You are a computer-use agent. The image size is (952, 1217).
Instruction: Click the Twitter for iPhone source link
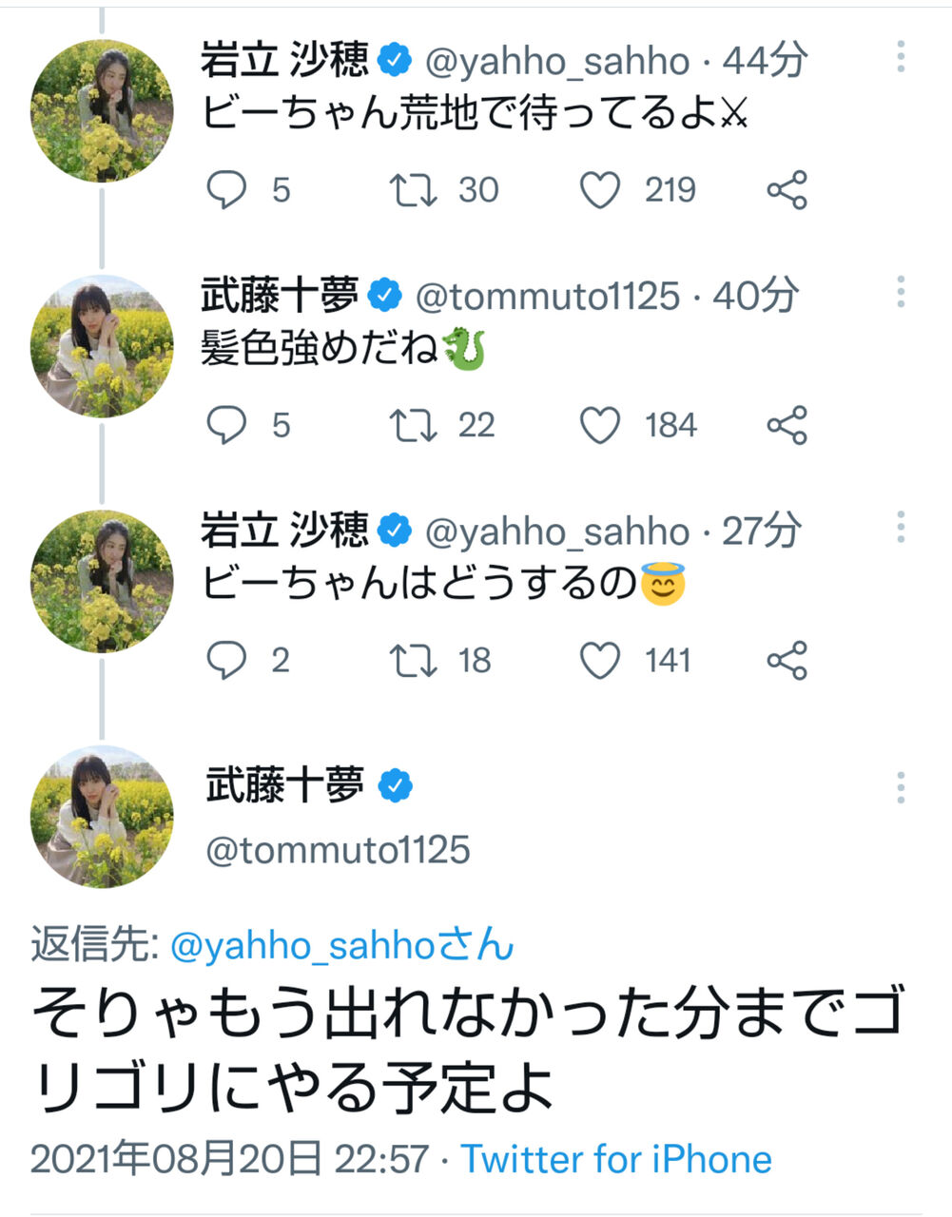[x=616, y=1159]
